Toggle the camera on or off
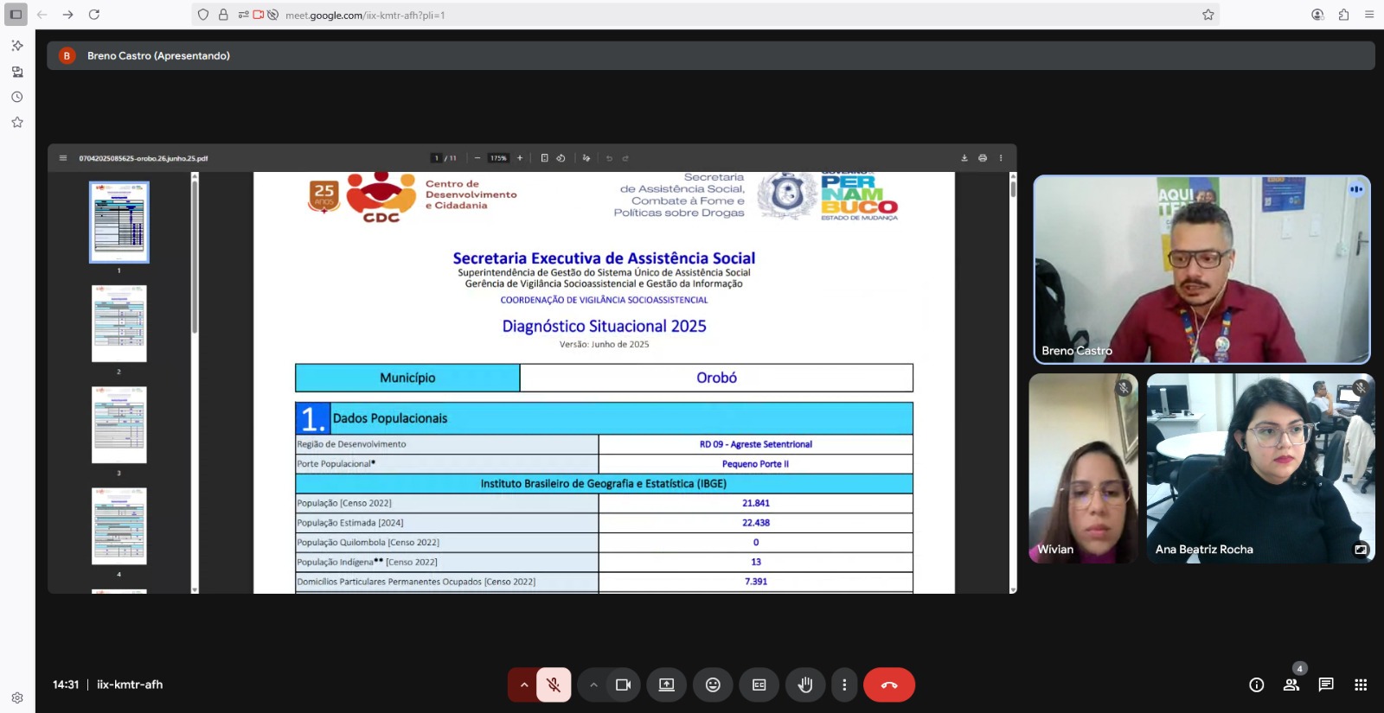The height and width of the screenshot is (713, 1384). (623, 684)
